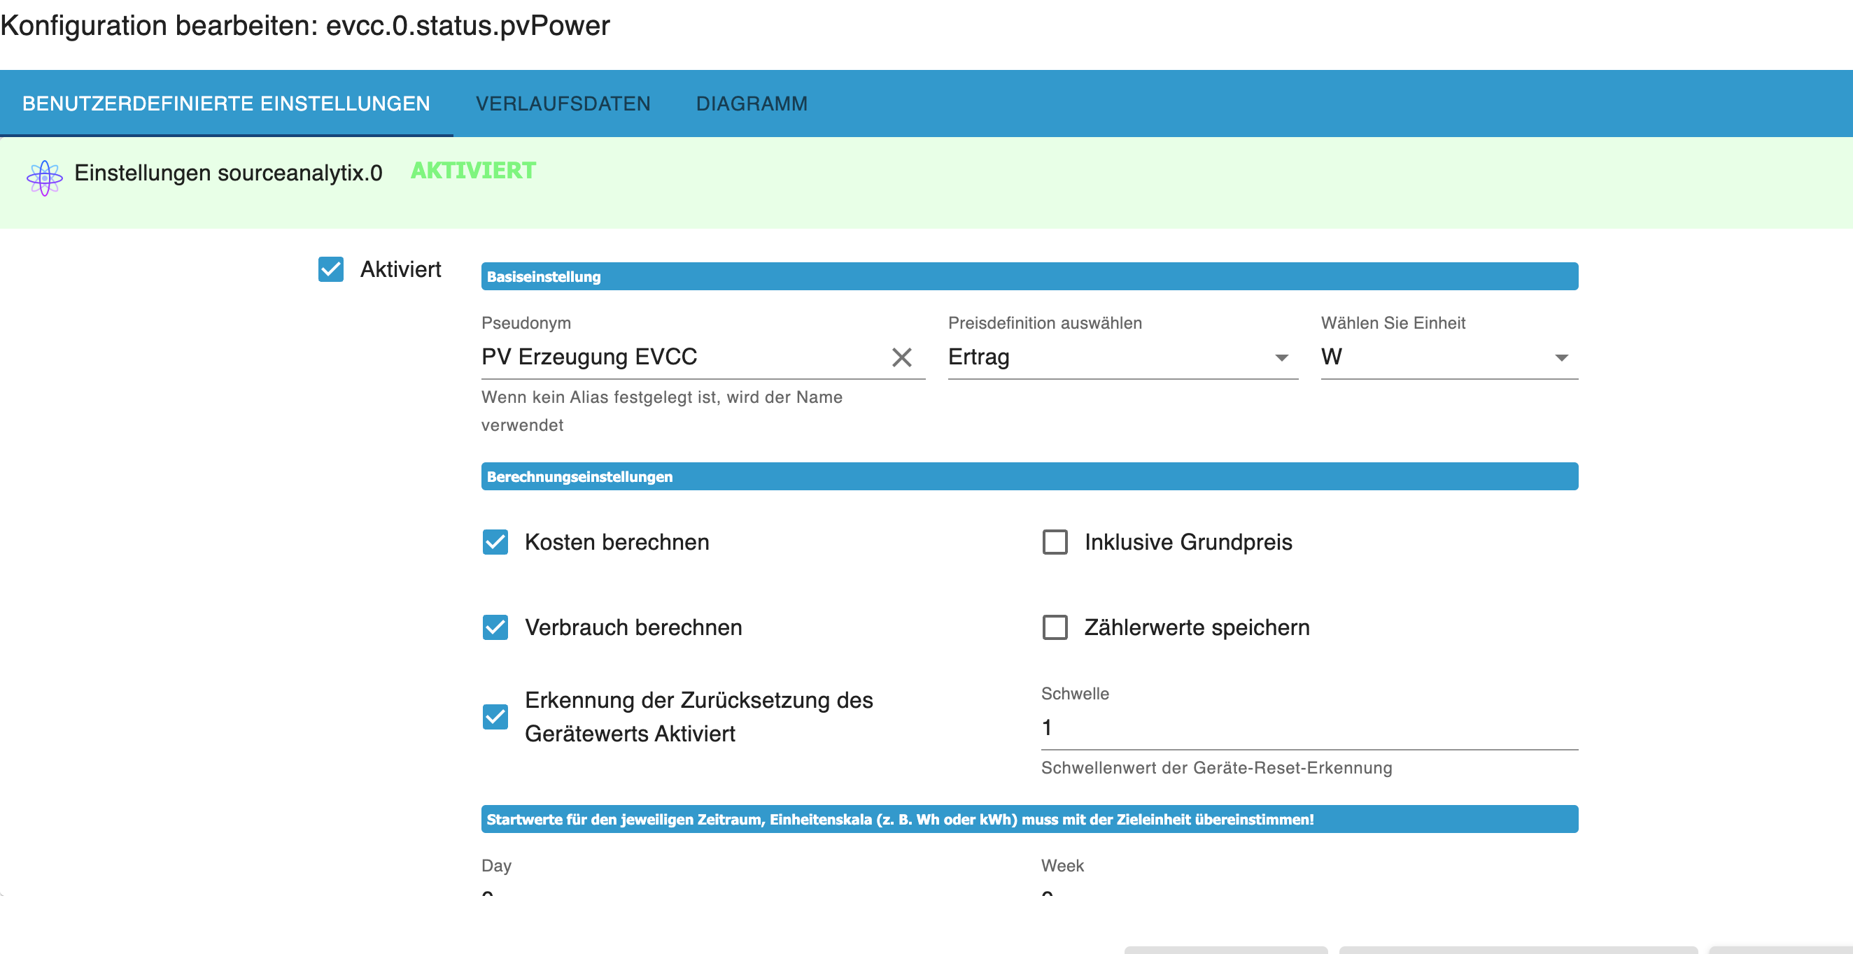Click into the Pseudonym text field

coord(676,357)
